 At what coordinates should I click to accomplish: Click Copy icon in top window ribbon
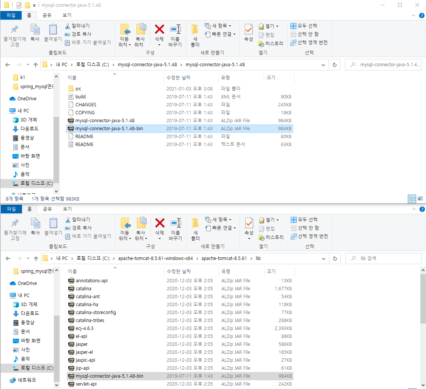click(35, 30)
